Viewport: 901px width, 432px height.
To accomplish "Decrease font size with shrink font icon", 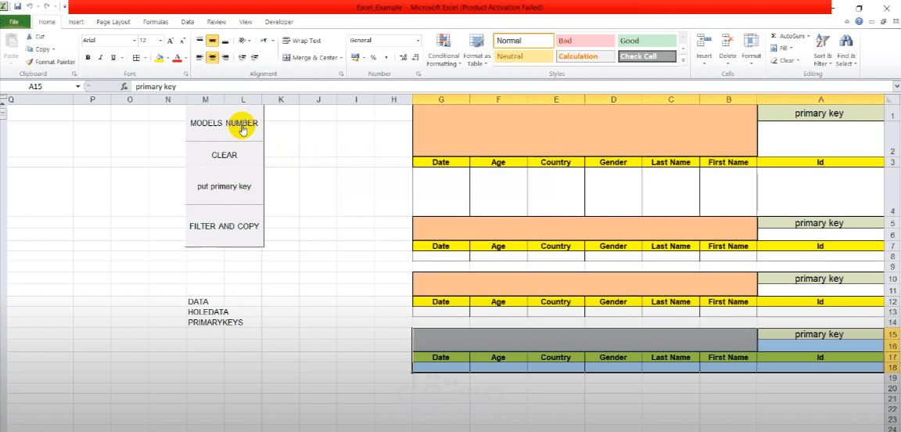I will [182, 41].
